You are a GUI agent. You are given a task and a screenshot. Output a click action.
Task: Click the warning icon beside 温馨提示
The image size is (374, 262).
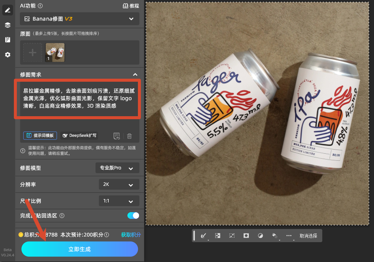(x=22, y=151)
